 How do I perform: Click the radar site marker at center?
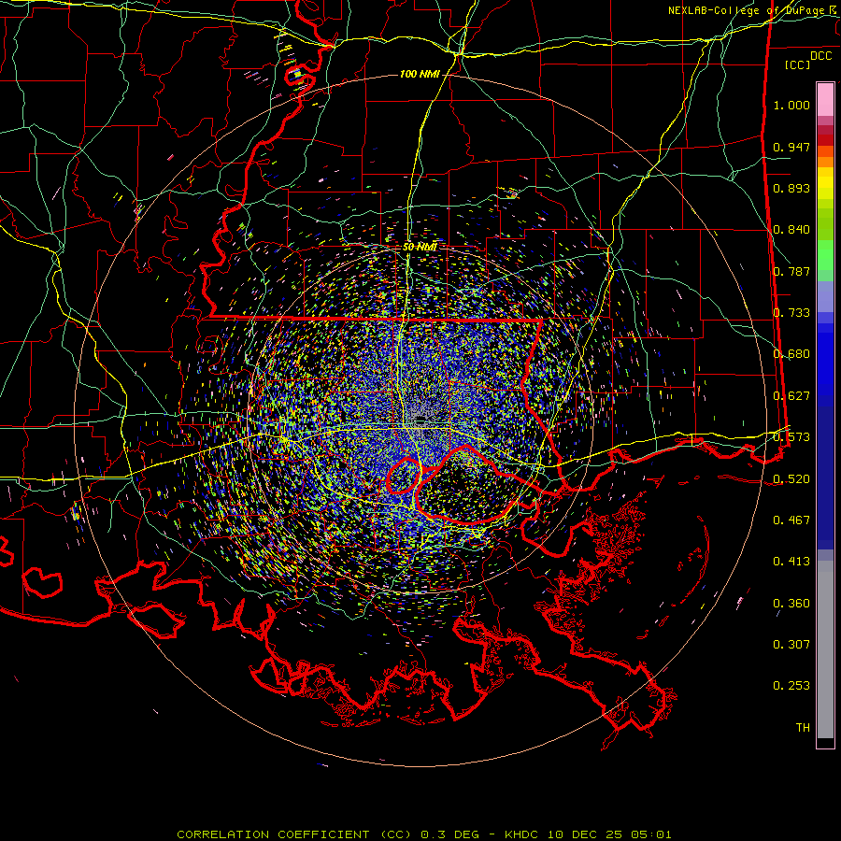(x=420, y=419)
